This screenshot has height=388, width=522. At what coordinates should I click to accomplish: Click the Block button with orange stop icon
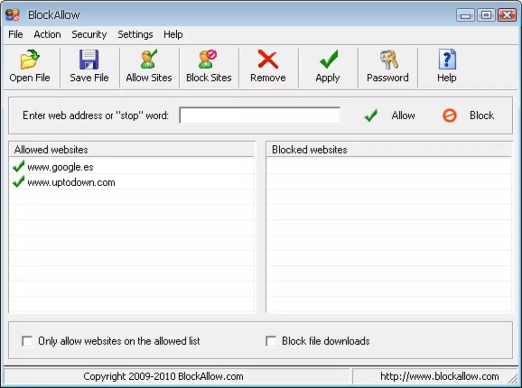tap(469, 116)
